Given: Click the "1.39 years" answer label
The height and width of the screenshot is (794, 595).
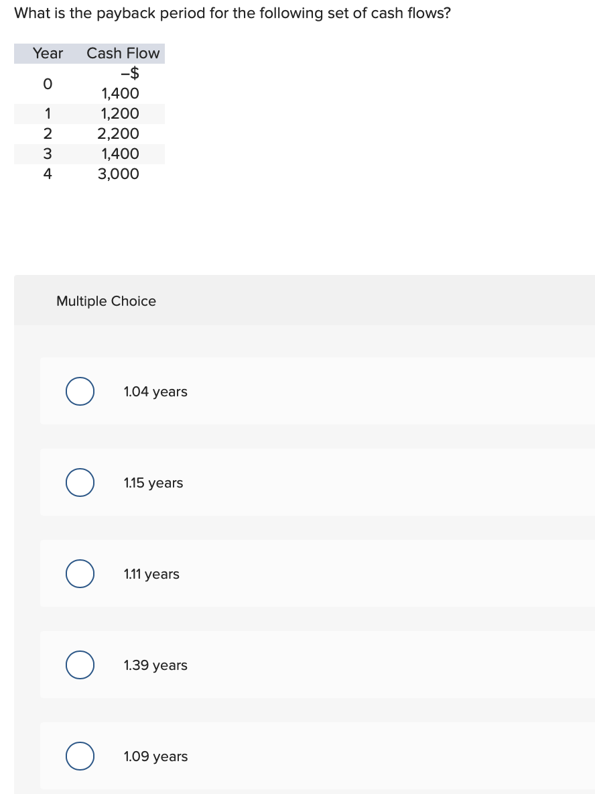Looking at the screenshot, I should [x=155, y=665].
